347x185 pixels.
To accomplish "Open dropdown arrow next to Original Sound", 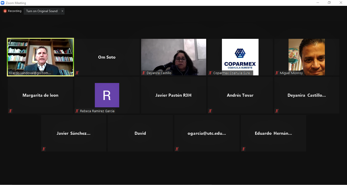I will click(62, 11).
